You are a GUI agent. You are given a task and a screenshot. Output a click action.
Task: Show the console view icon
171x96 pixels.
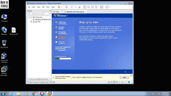point(102,7)
